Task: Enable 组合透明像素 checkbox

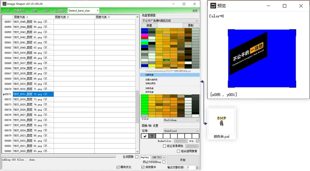Action: point(178,151)
